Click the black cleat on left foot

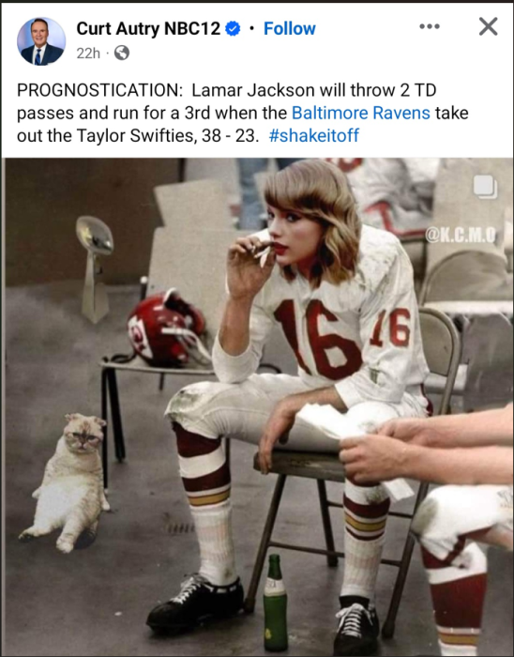click(195, 603)
